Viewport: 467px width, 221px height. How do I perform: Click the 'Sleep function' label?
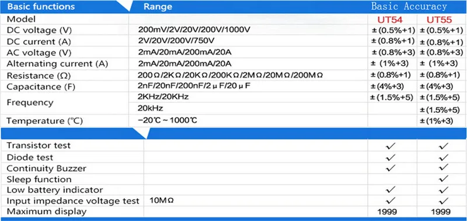tap(39, 179)
